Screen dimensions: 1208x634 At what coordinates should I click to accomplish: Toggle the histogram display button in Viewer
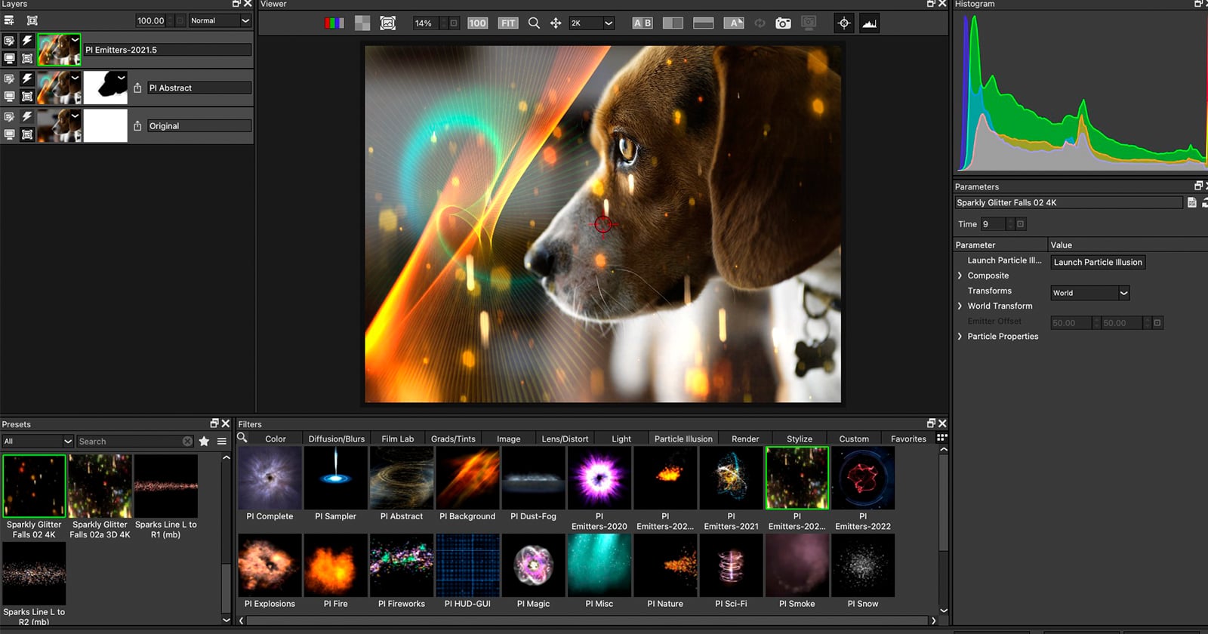click(x=870, y=23)
